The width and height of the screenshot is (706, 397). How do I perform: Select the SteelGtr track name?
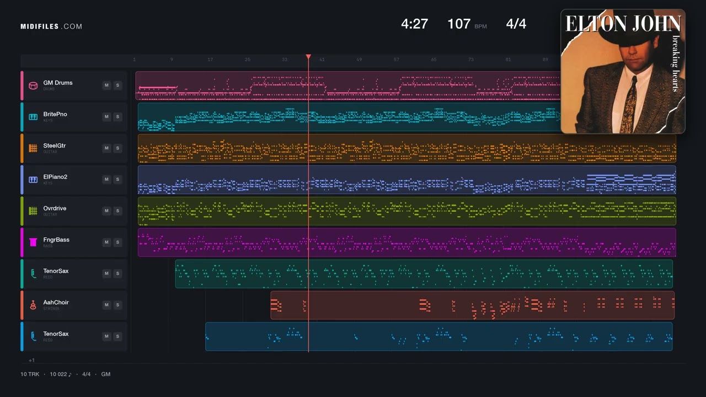coord(55,146)
